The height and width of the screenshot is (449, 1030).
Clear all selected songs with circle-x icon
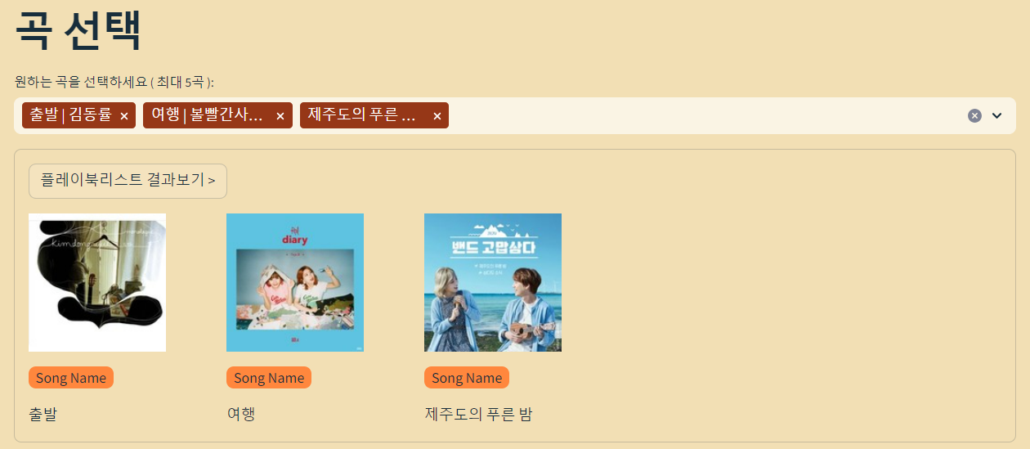[x=974, y=115]
